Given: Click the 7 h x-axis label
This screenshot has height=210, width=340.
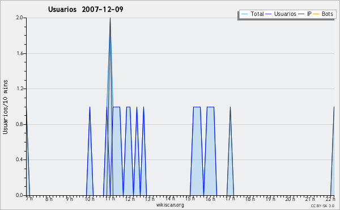Looking at the screenshot, I should pyautogui.click(x=29, y=199).
